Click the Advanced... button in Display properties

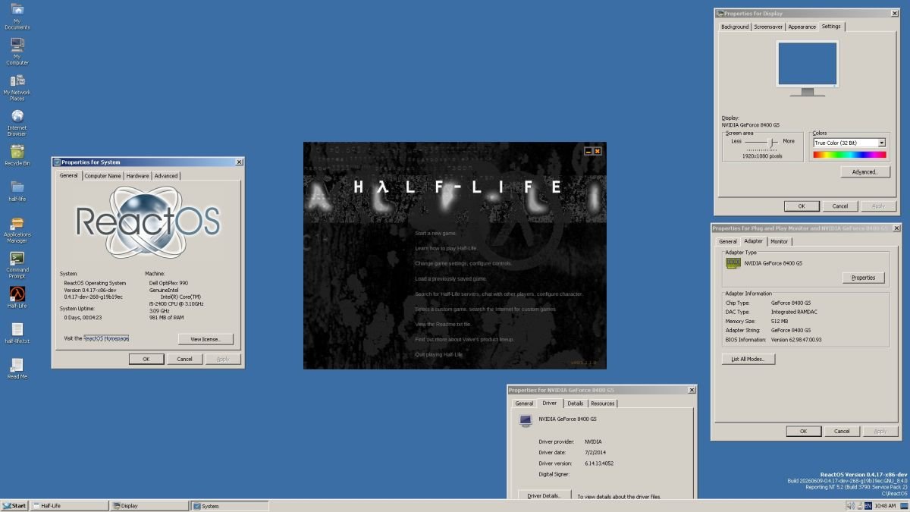pyautogui.click(x=864, y=172)
